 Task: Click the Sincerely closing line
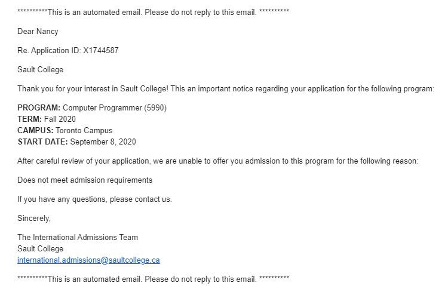tap(34, 218)
